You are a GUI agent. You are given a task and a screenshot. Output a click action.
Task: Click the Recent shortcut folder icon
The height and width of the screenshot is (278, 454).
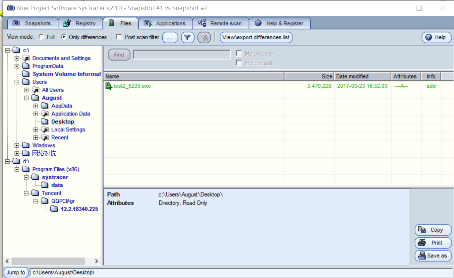(45, 138)
